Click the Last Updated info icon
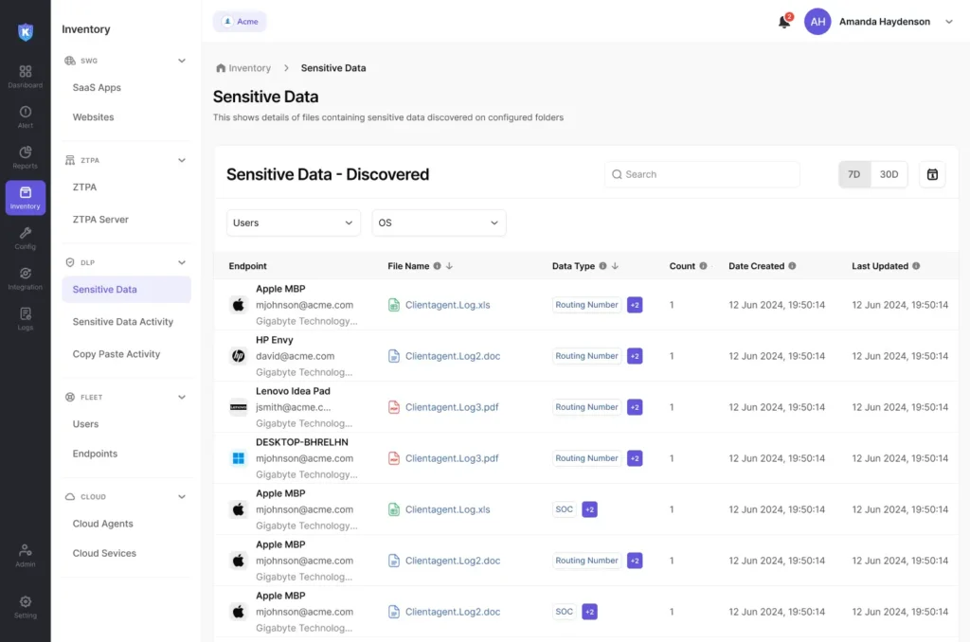 pyautogui.click(x=916, y=266)
